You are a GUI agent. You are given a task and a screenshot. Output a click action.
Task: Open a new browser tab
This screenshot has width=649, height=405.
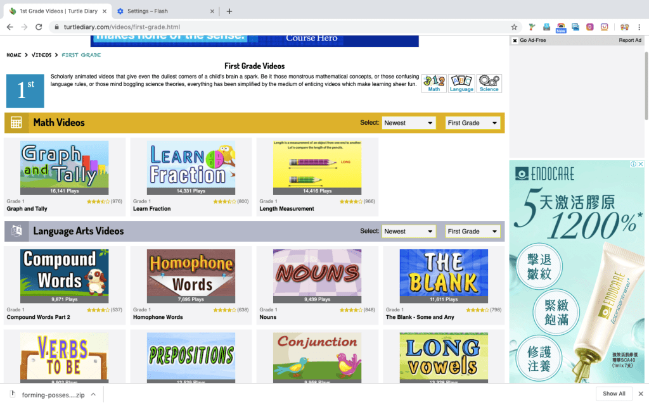(229, 11)
